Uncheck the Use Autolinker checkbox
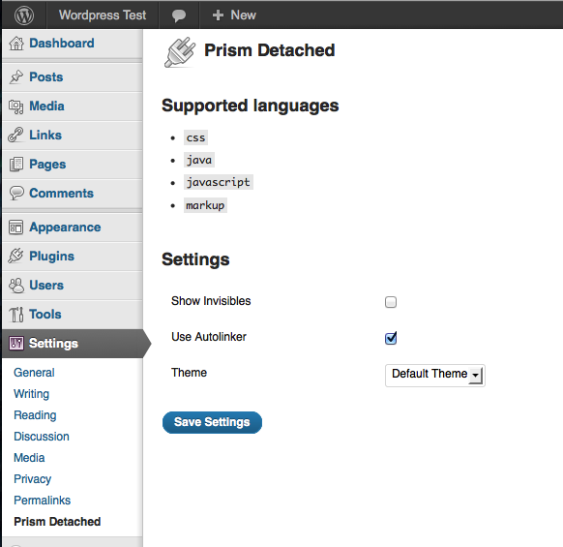Image resolution: width=563 pixels, height=547 pixels. pyautogui.click(x=391, y=338)
